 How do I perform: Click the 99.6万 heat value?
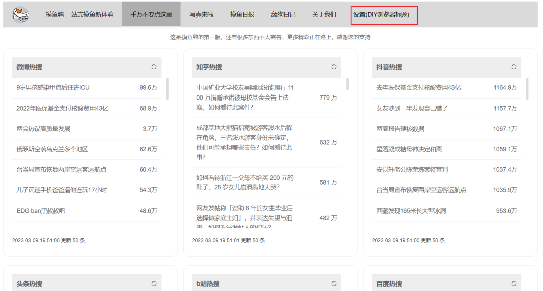148,88
